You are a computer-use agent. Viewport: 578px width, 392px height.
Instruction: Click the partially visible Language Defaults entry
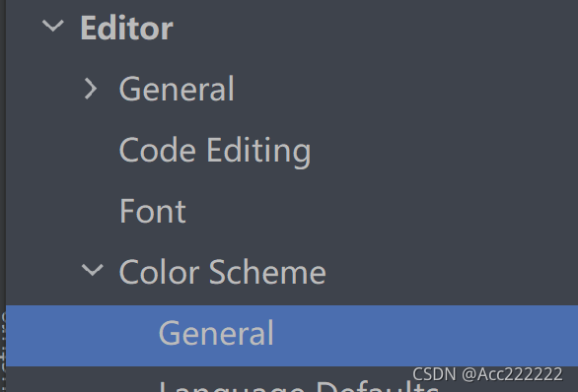click(299, 386)
